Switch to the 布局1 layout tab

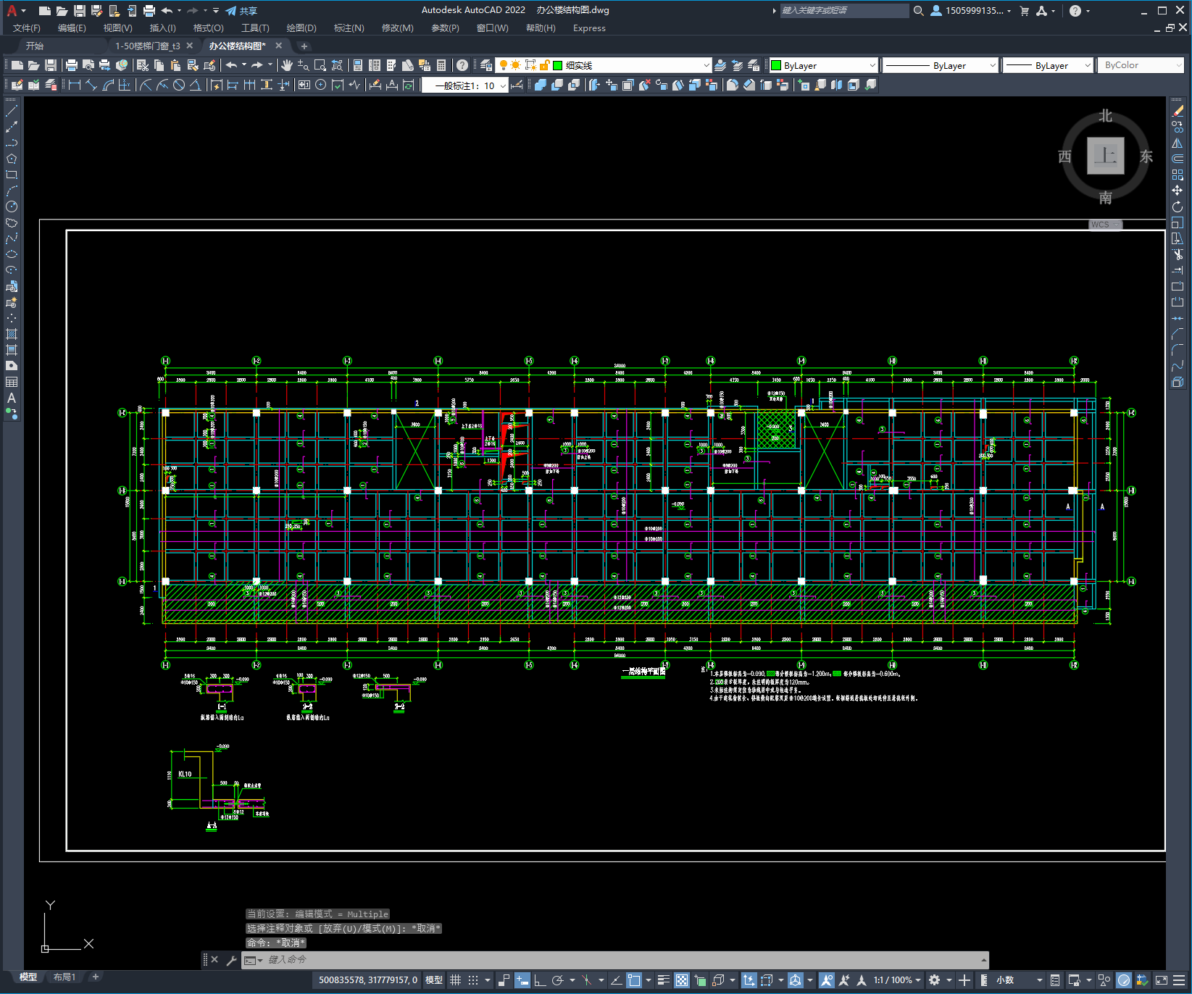click(x=64, y=977)
